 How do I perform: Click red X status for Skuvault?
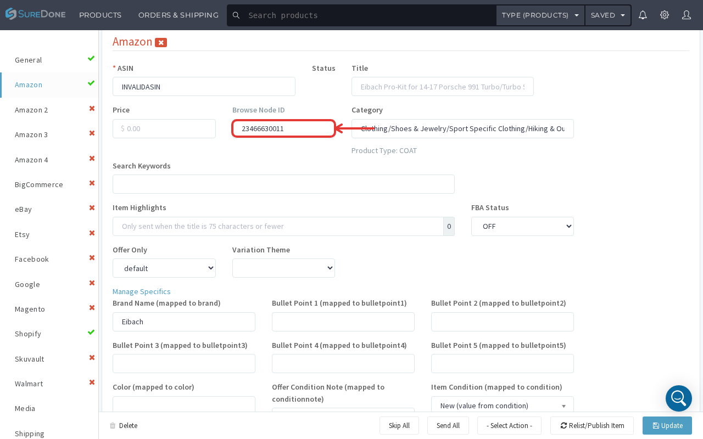92,358
